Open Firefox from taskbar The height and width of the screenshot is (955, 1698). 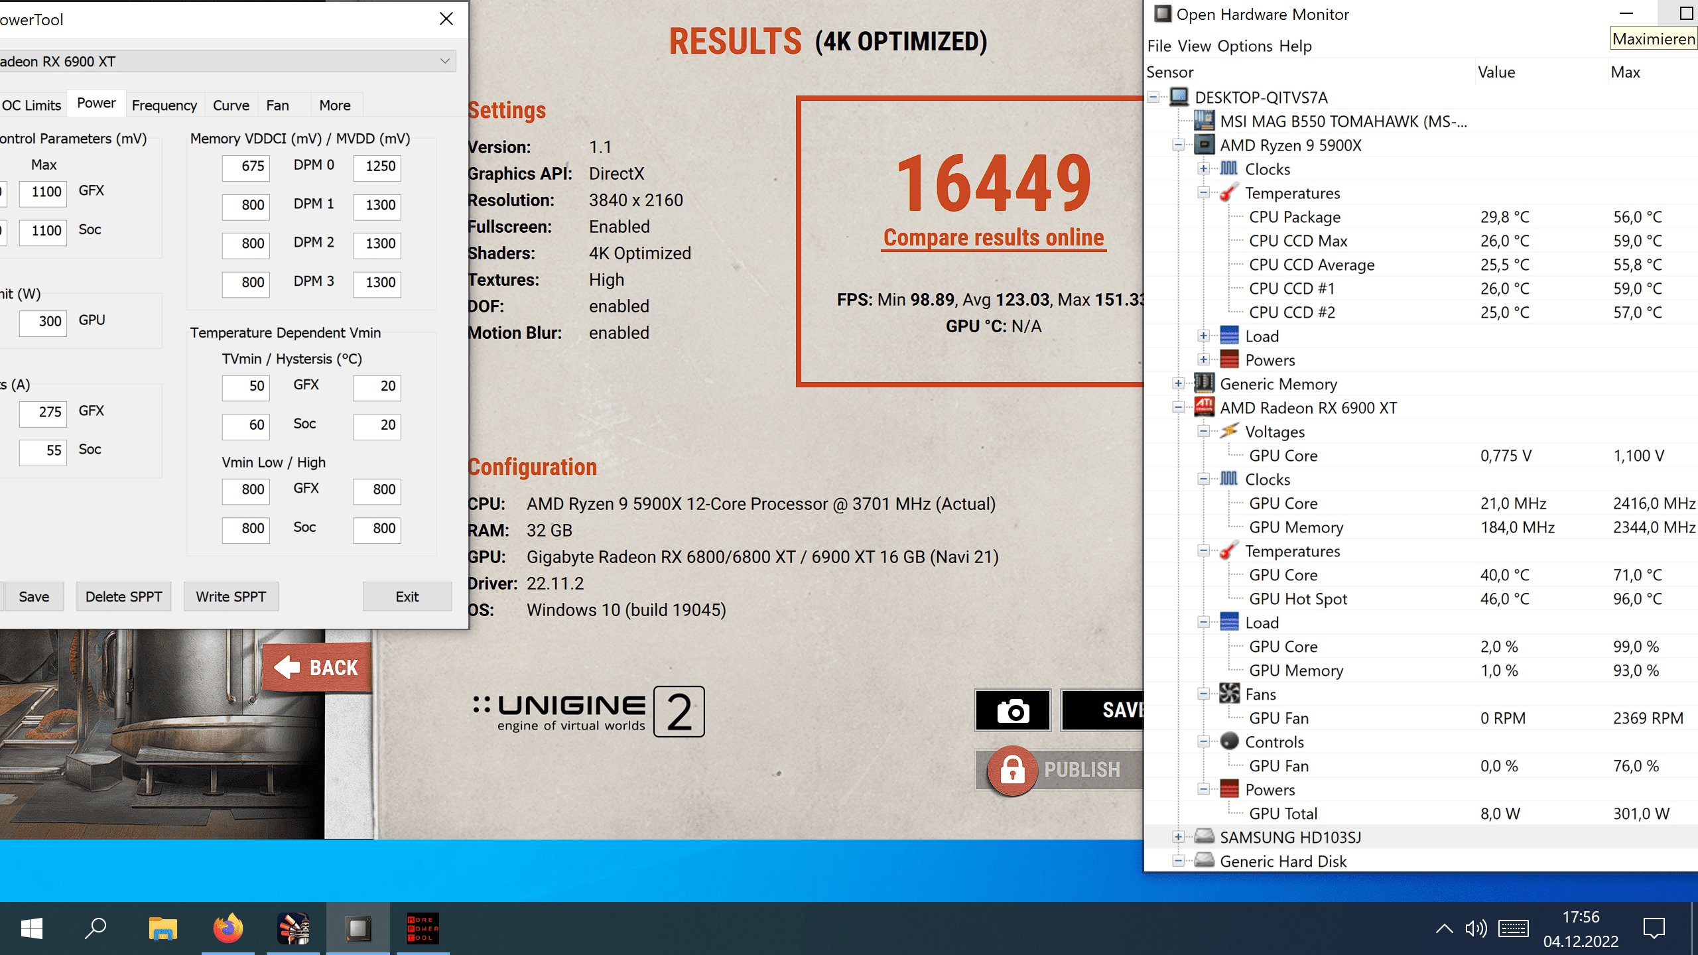[x=228, y=928]
